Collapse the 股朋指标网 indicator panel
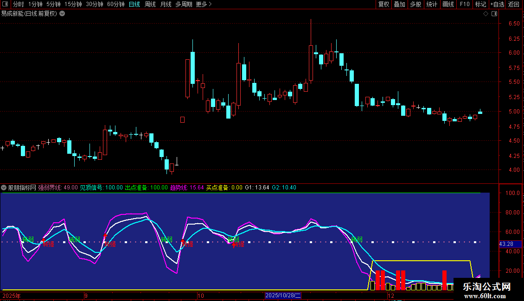The image size is (524, 301). point(4,188)
